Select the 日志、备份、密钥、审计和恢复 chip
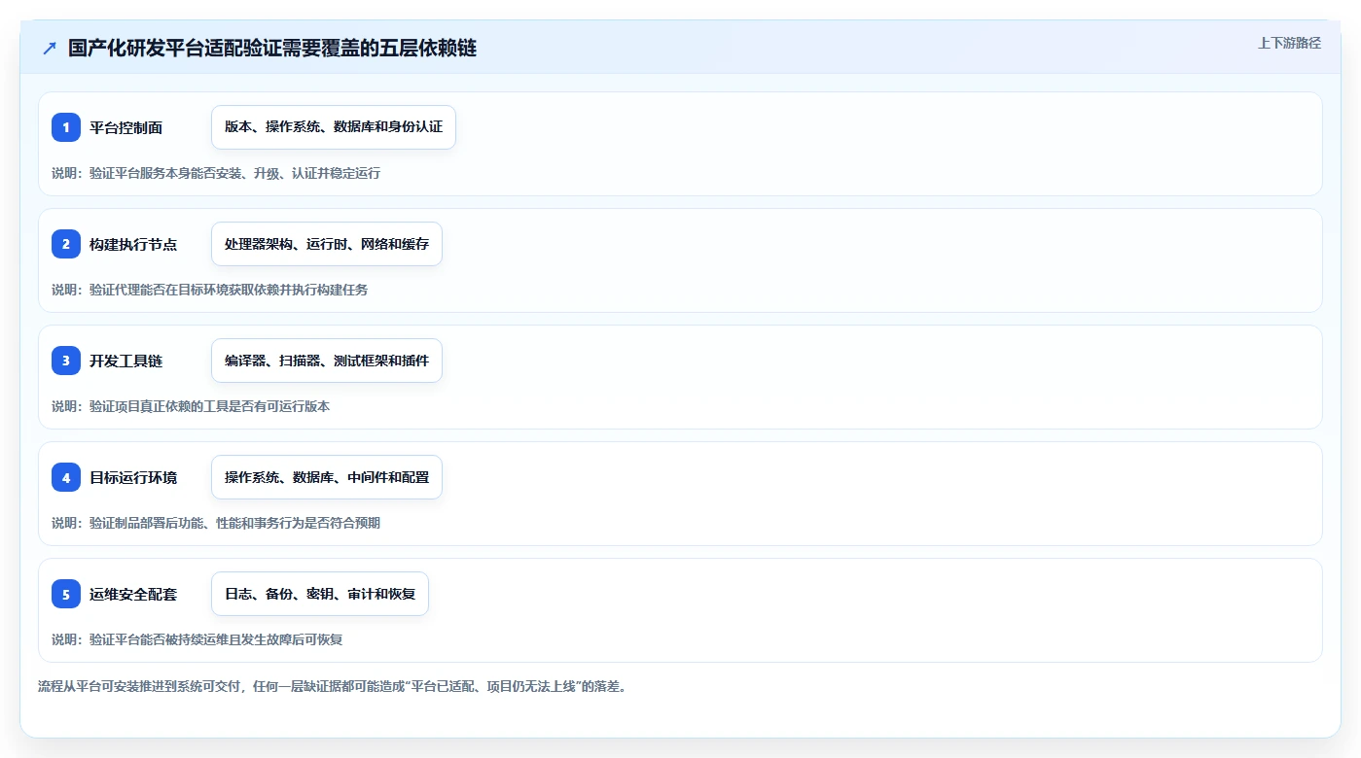Image resolution: width=1361 pixels, height=758 pixels. click(320, 594)
